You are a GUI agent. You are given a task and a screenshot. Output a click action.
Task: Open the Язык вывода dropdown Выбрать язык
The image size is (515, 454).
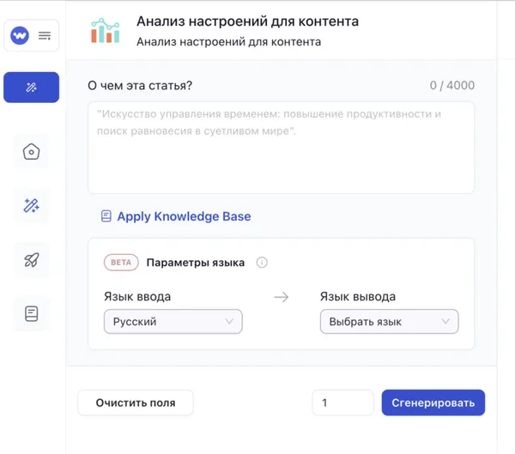coord(389,322)
